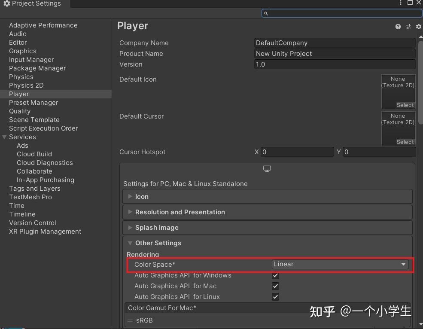The image size is (423, 329).
Task: Expand the Resolution and Presentation section
Action: (180, 212)
